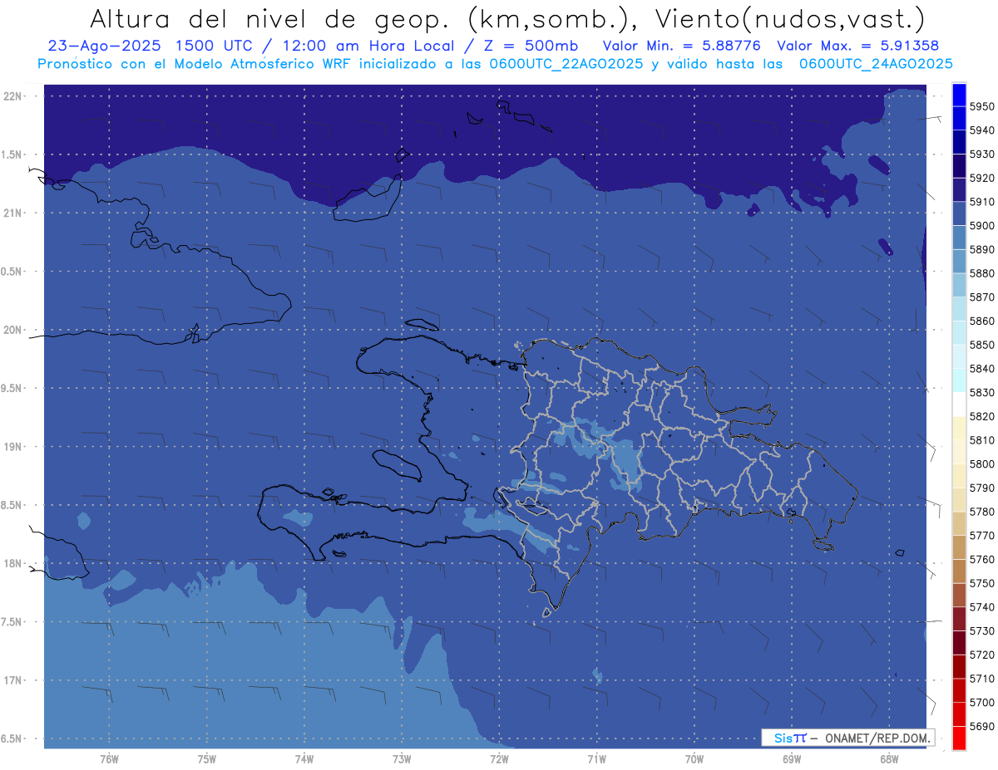The height and width of the screenshot is (770, 998).
Task: Click the "Valor Max. = 5.91358" value
Action: click(x=858, y=46)
